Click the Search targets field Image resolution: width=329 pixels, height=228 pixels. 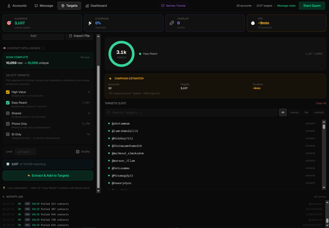(x=191, y=112)
